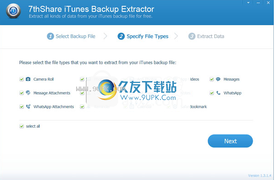
Task: Click the Bookmark label text
Action: tap(199, 107)
